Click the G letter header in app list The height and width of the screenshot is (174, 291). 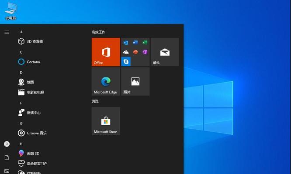pos(21,124)
